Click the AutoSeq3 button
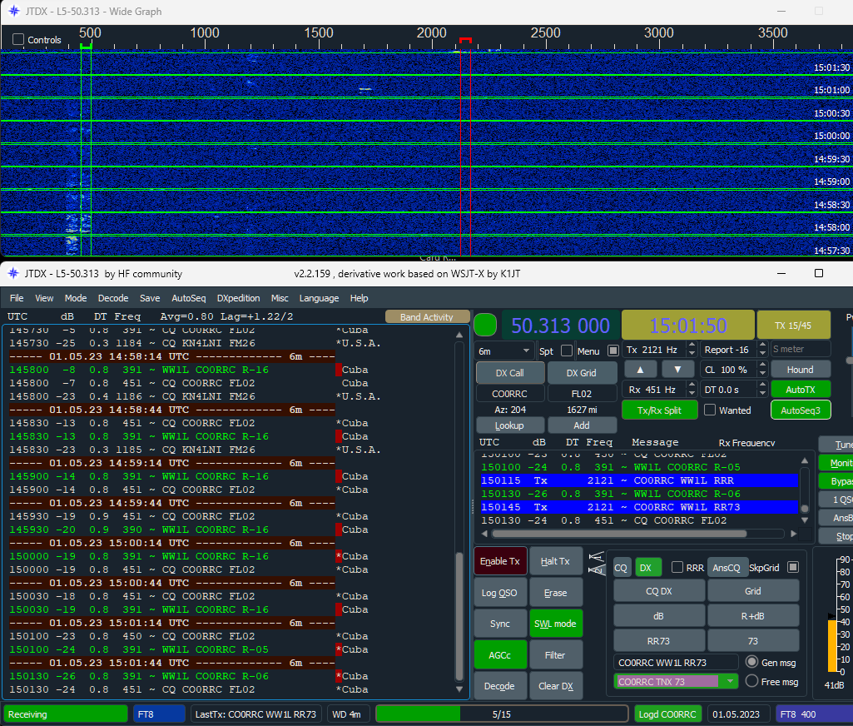 tap(801, 410)
